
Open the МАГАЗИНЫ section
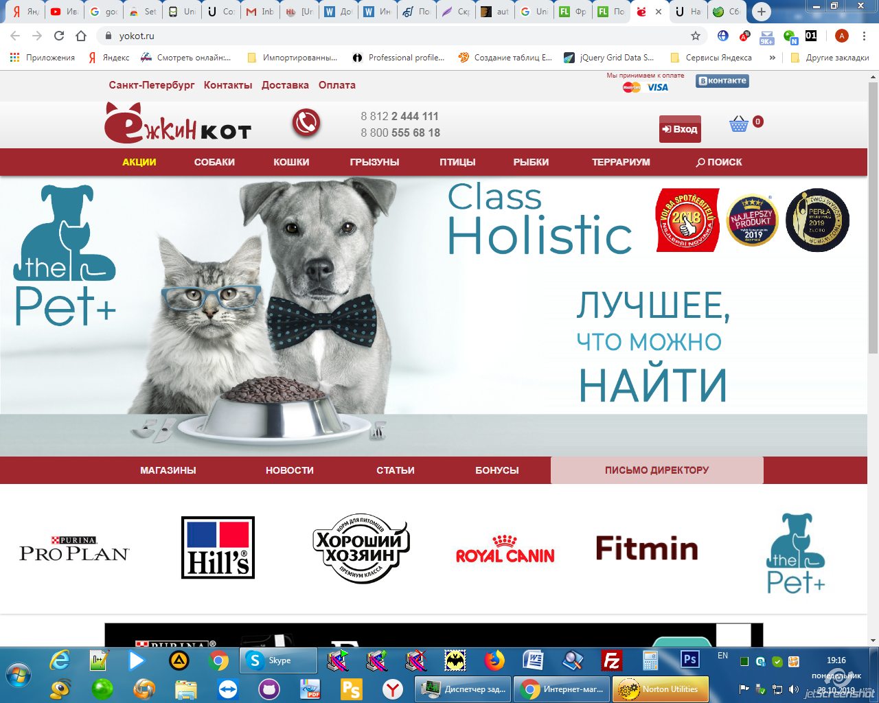[168, 470]
